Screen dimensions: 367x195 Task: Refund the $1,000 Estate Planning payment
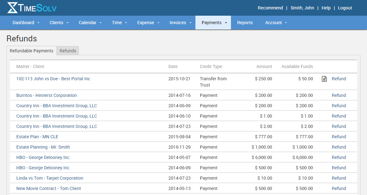click(339, 147)
